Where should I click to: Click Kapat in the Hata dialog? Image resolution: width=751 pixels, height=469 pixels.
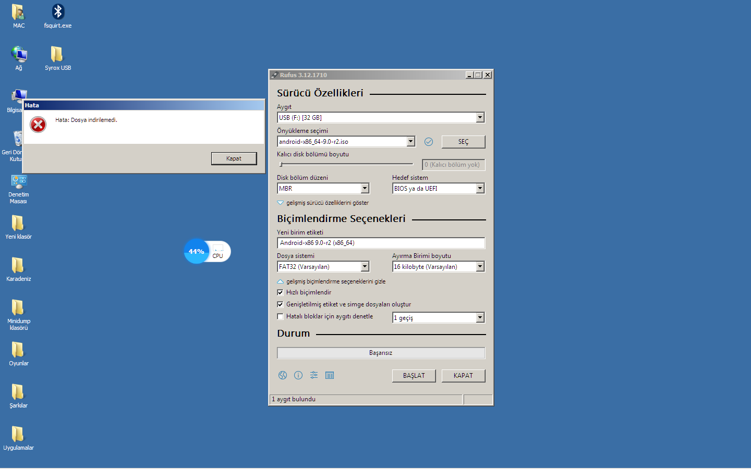tap(234, 158)
